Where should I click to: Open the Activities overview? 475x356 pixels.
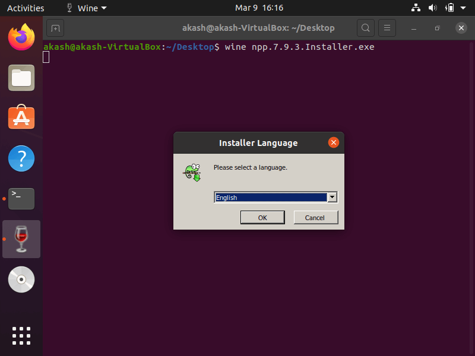[x=26, y=8]
